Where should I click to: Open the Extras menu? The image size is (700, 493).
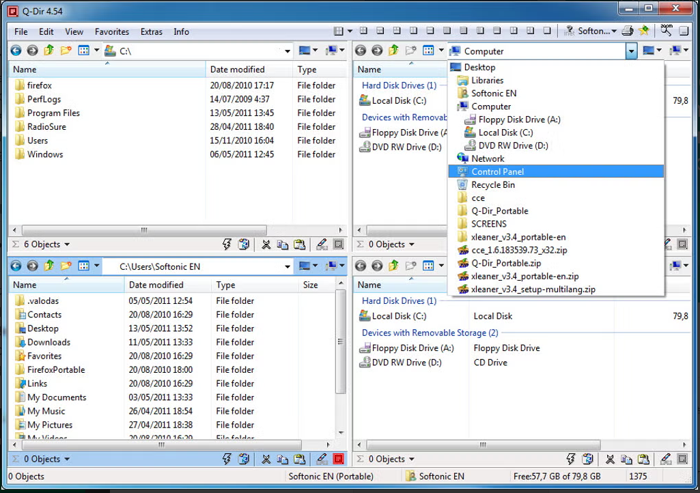click(152, 31)
